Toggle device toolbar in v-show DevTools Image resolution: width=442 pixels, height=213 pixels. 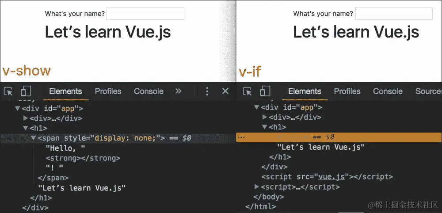click(x=26, y=91)
